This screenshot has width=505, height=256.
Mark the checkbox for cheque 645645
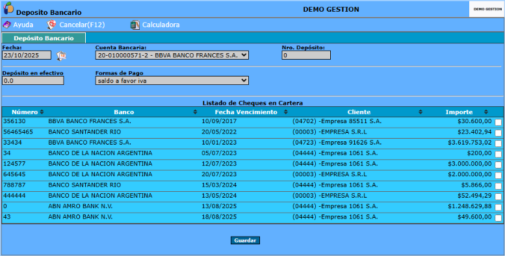click(x=499, y=176)
